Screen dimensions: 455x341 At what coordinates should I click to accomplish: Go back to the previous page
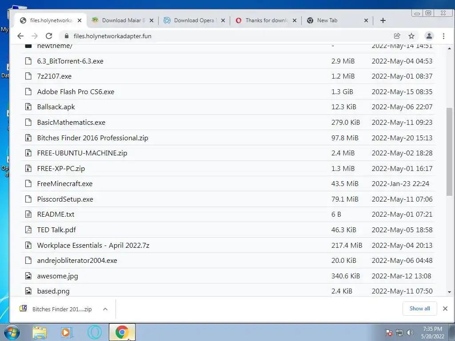pyautogui.click(x=20, y=36)
